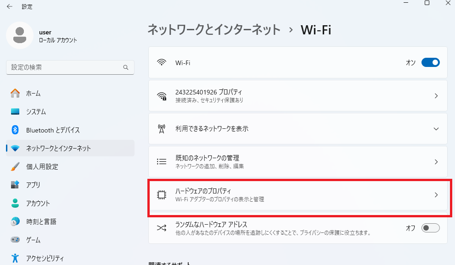Image resolution: width=455 pixels, height=265 pixels.
Task: Click the 設定の検索 search field
Action: pyautogui.click(x=64, y=67)
